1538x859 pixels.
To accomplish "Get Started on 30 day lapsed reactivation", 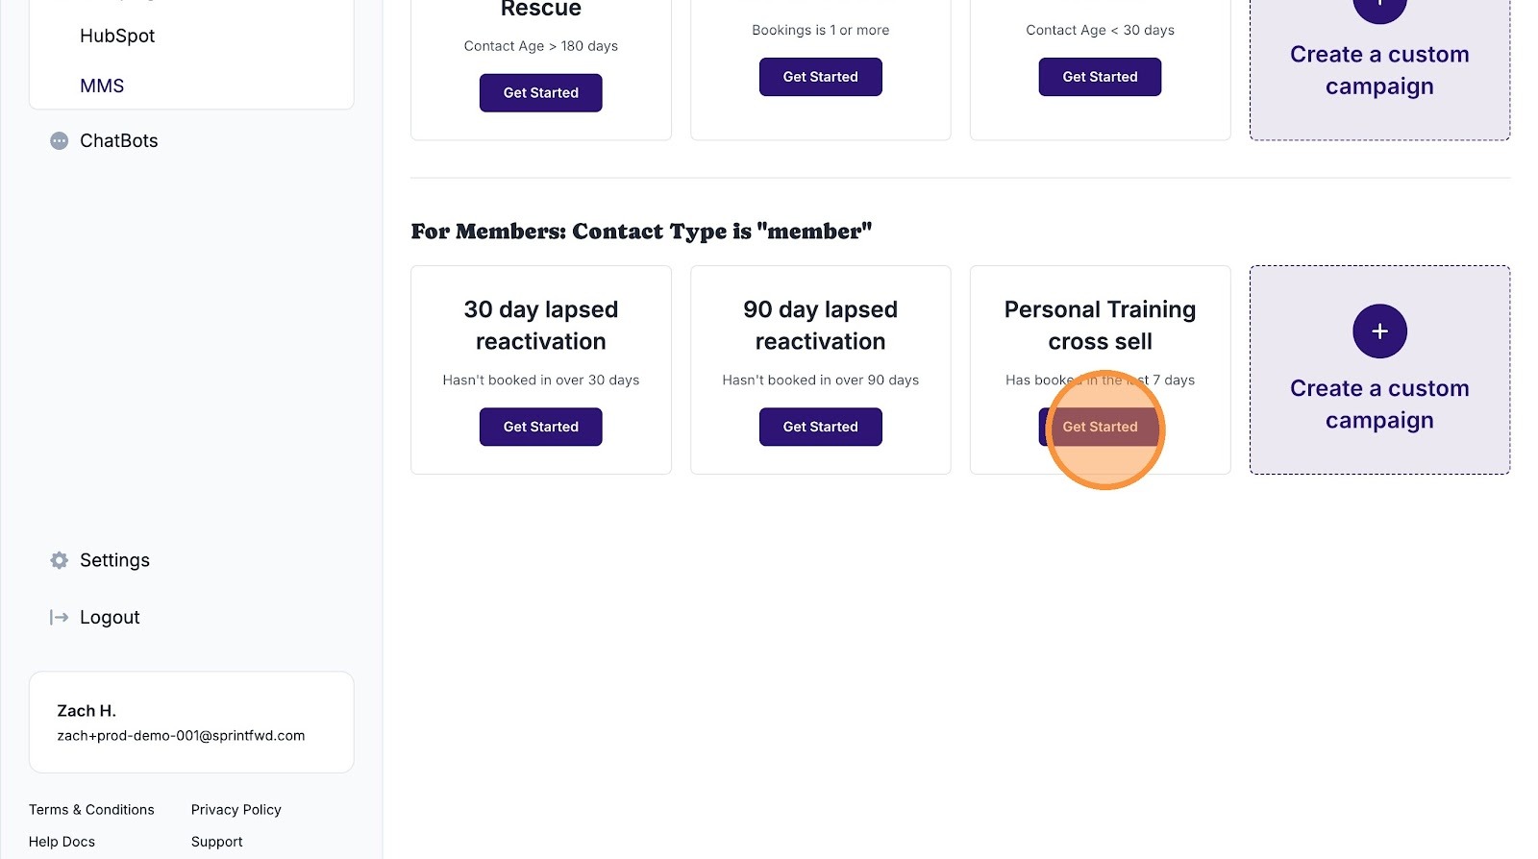I will [540, 427].
